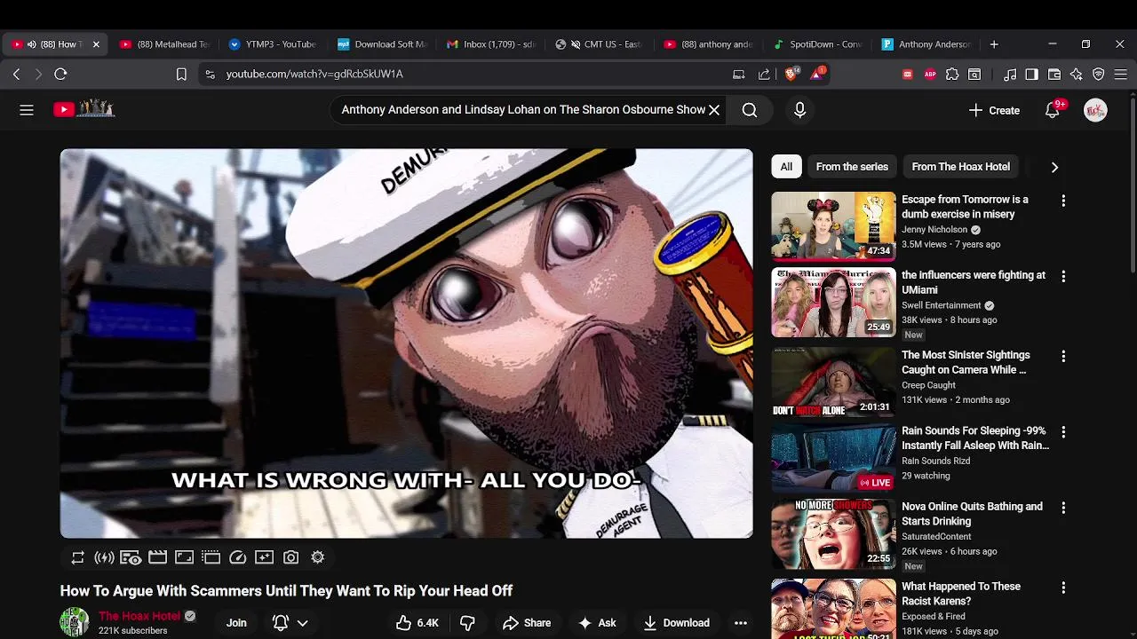Switch to the Download Soft tab

click(x=382, y=44)
